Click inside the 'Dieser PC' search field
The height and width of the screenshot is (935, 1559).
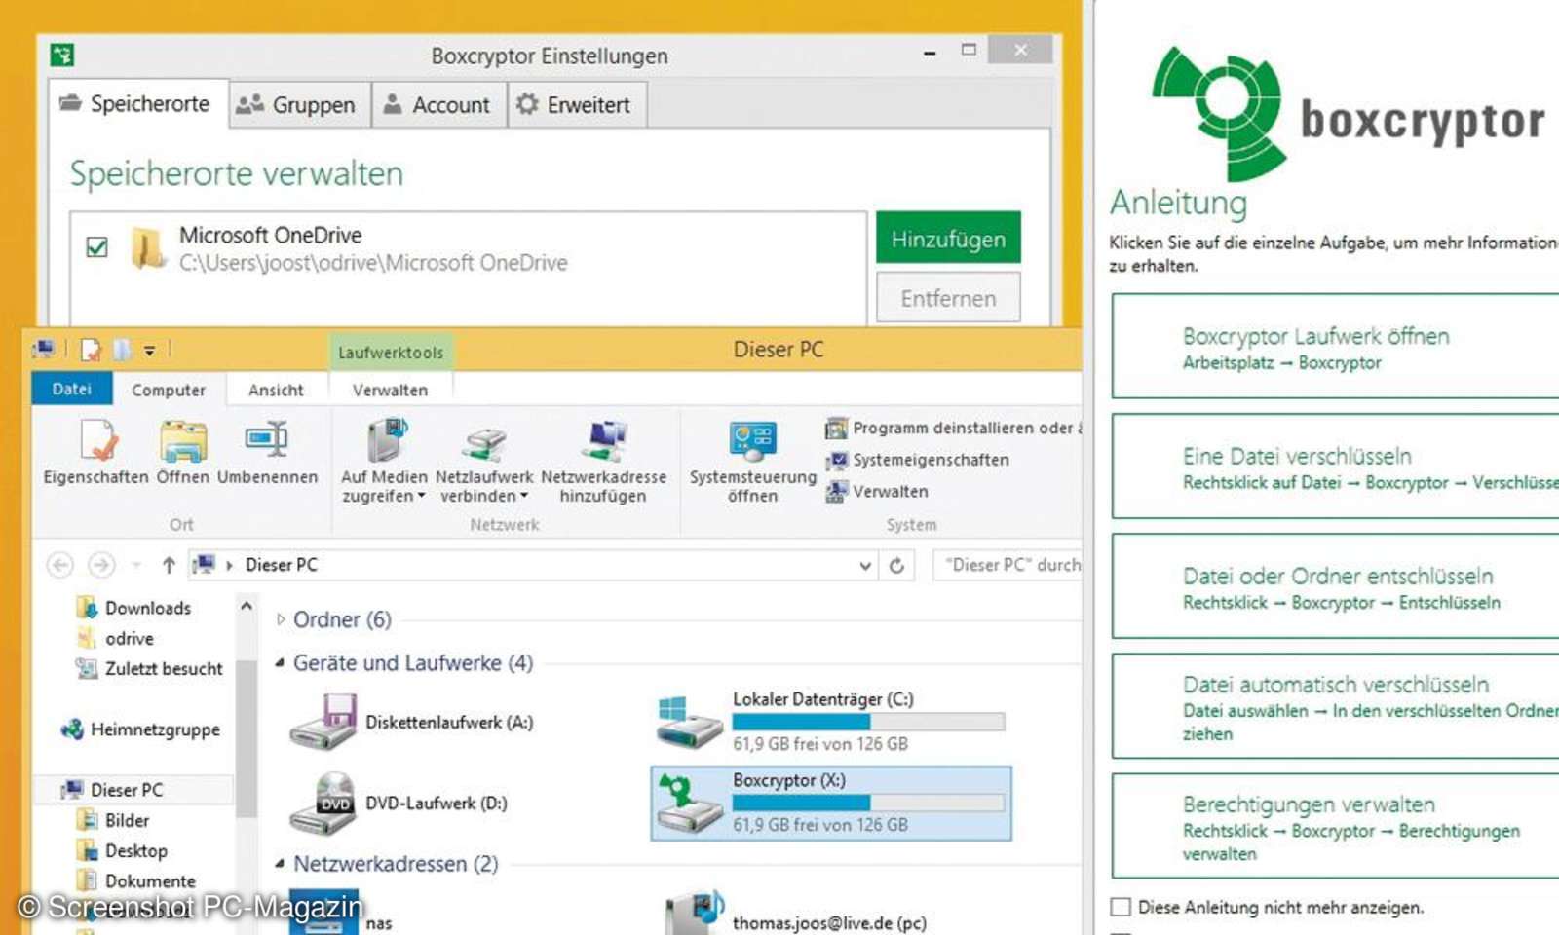coord(1013,565)
